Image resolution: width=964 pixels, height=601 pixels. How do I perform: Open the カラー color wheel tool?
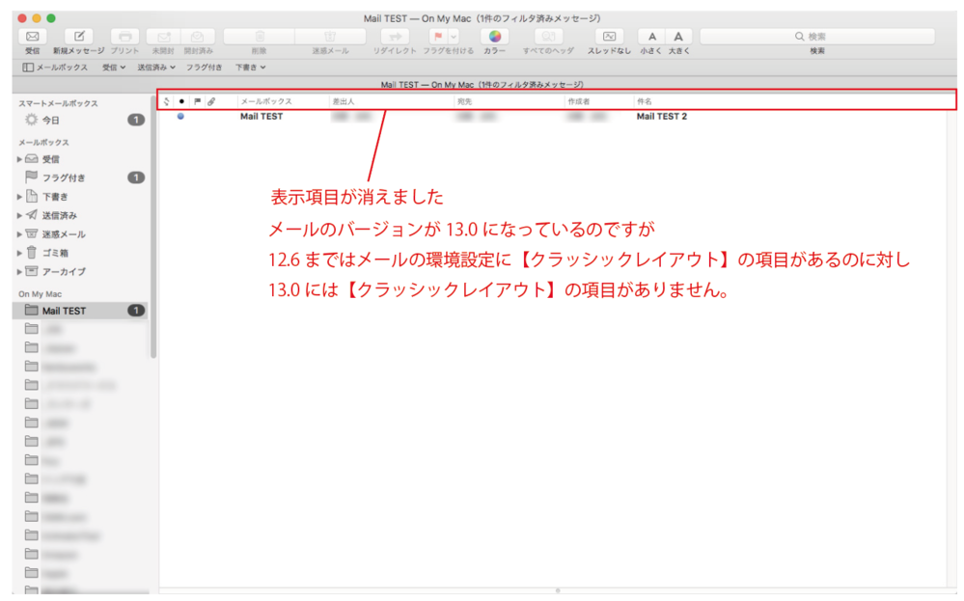[x=494, y=36]
